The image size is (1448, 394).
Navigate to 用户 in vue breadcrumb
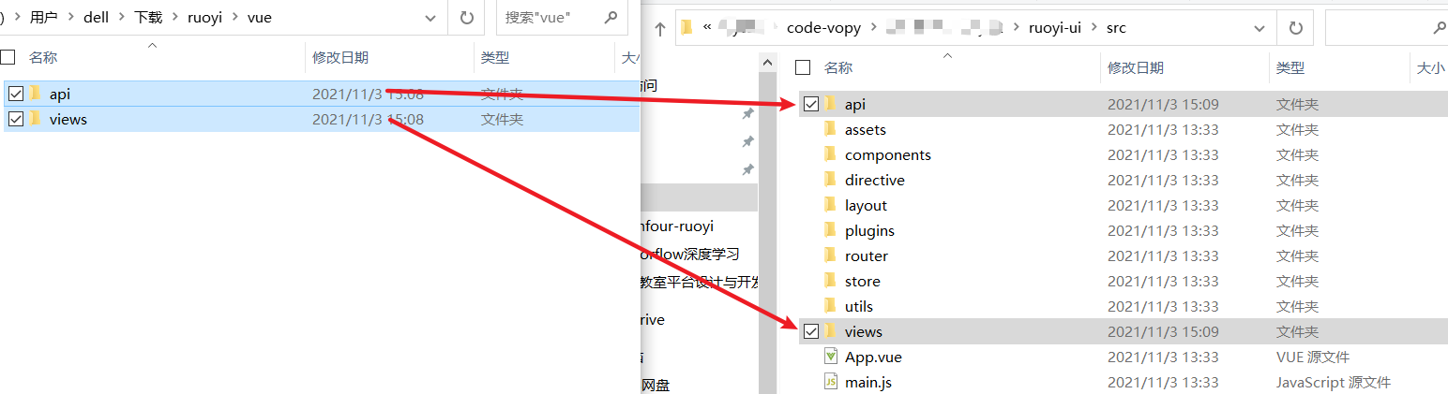point(43,17)
